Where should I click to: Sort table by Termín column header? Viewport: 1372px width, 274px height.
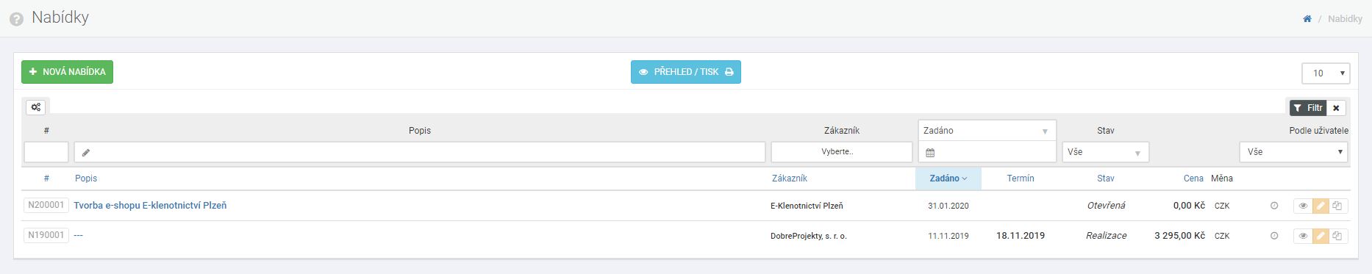[x=1021, y=179]
